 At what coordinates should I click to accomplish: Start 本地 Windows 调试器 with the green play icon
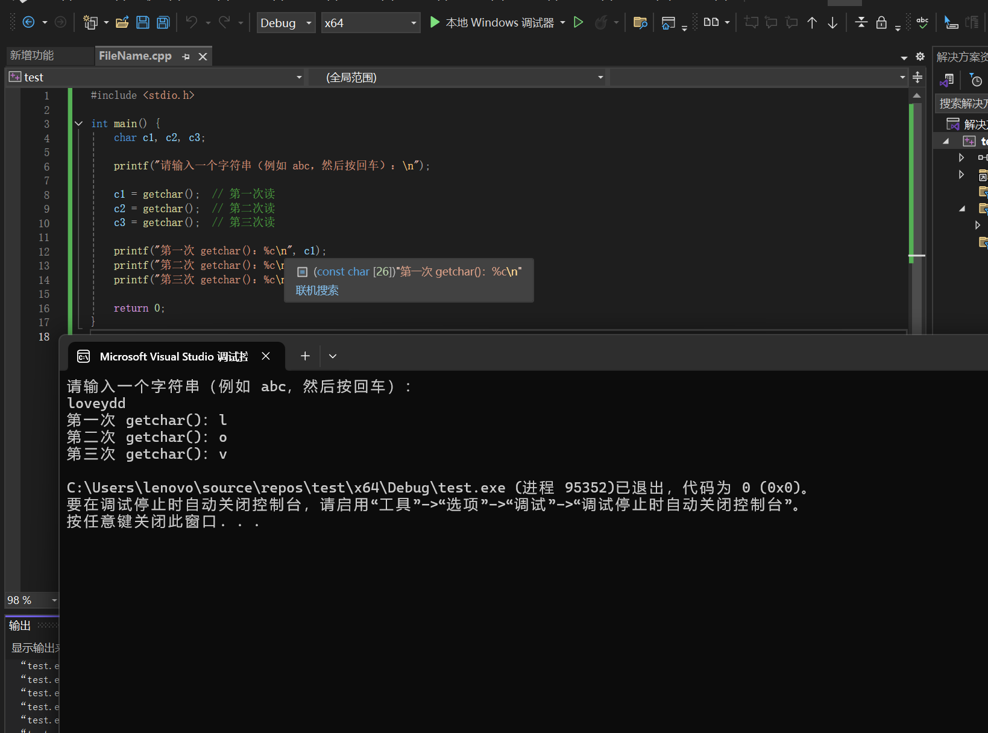pyautogui.click(x=435, y=22)
